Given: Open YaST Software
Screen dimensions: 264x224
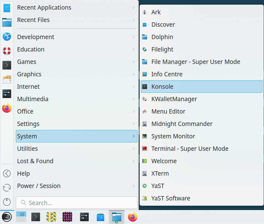Looking at the screenshot, I should tap(202, 198).
